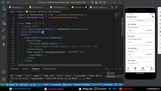The height and width of the screenshot is (91, 161).
Task: Open the remote window status button
Action: point(3,85)
